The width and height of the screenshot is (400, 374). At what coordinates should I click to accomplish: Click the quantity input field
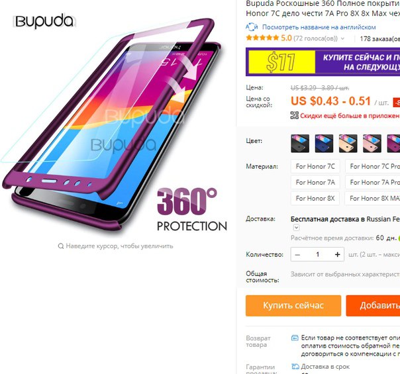(x=318, y=254)
